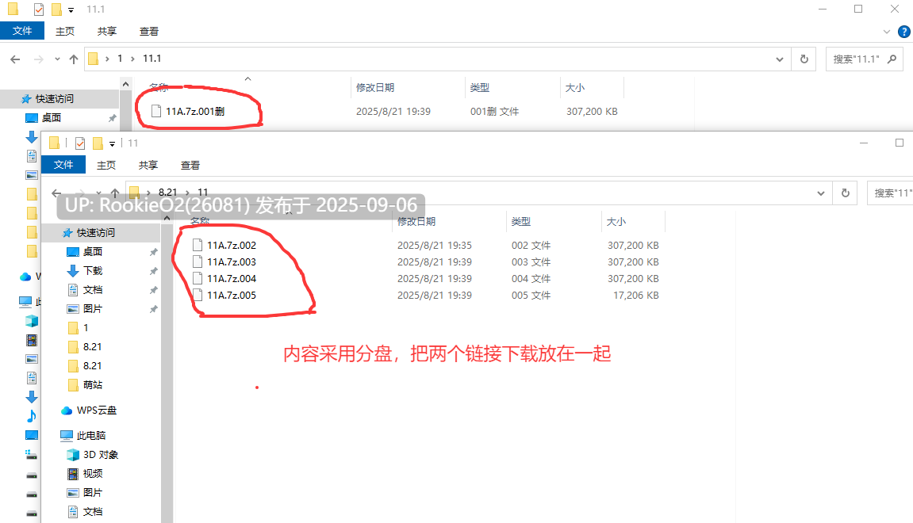
Task: Refresh the 11.1 folder view
Action: pyautogui.click(x=804, y=59)
